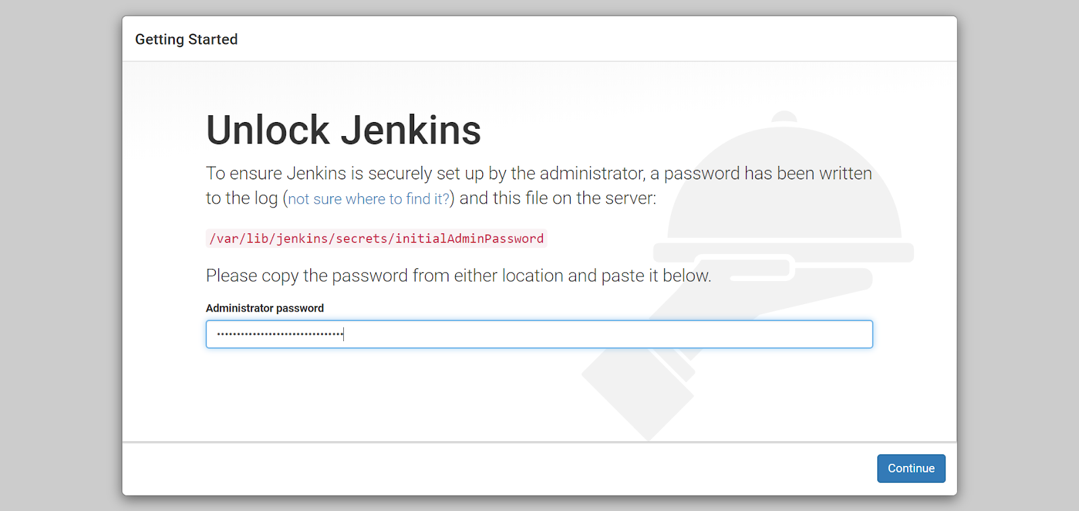
Task: Click the "To ensure Jenkins is securely" paragraph
Action: [x=539, y=186]
